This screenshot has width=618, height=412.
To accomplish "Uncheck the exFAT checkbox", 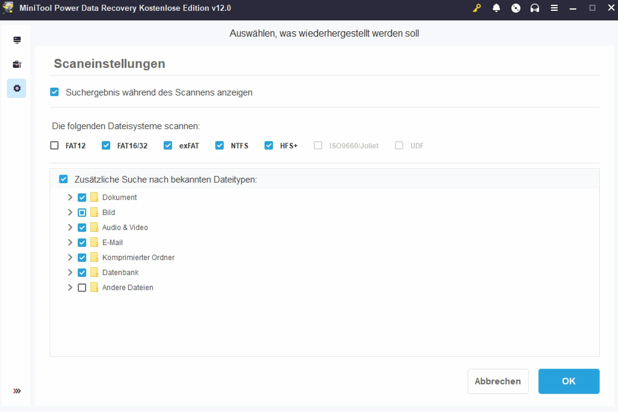I will click(x=168, y=145).
